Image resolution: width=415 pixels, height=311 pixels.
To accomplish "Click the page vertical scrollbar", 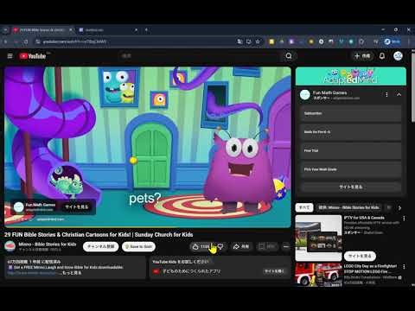I will coord(413,86).
